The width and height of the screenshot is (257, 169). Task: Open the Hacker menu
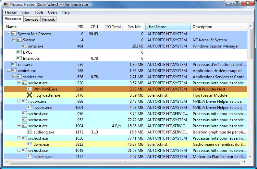pos(11,12)
